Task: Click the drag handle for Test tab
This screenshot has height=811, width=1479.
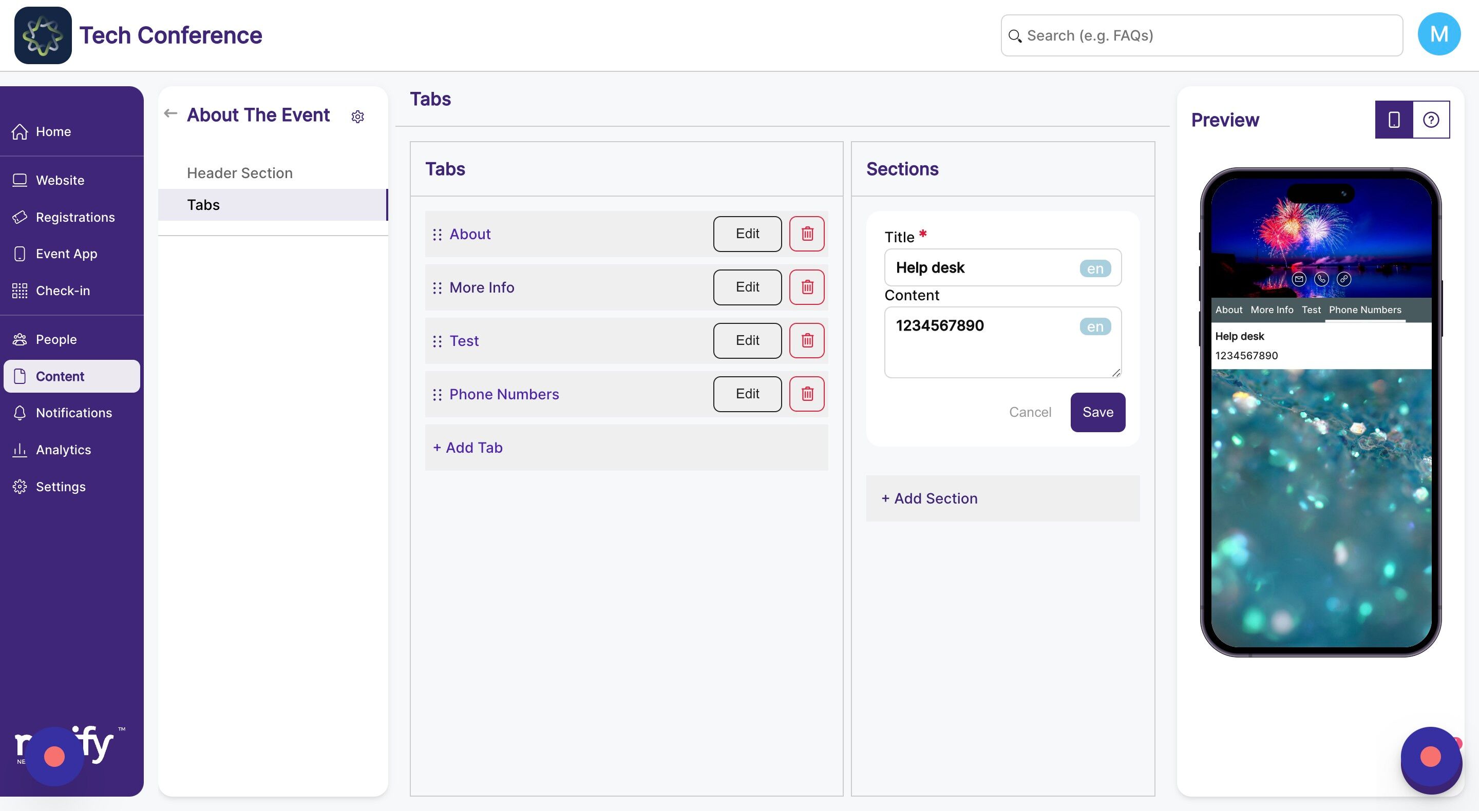Action: click(x=437, y=341)
